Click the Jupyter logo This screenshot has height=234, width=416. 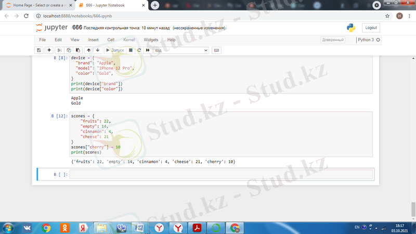pos(51,28)
